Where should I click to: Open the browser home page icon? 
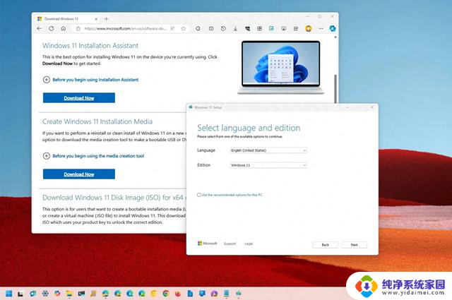pyautogui.click(x=64, y=28)
